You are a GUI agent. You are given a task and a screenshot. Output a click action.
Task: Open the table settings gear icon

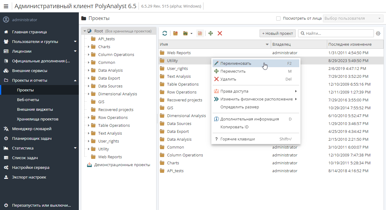tap(378, 33)
